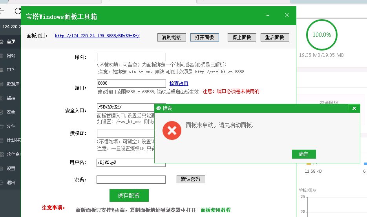Open the 面板使用教程 link
Viewport: 367px width, 217px height.
pos(215,210)
